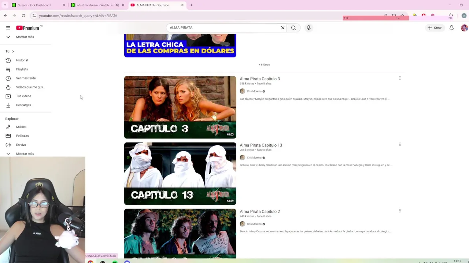Click the 356 k vistas view count
The width and height of the screenshot is (469, 263).
[247, 84]
